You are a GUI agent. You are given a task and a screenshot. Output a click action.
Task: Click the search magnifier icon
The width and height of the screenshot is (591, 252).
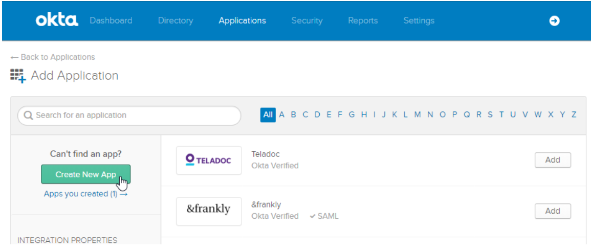coord(29,116)
